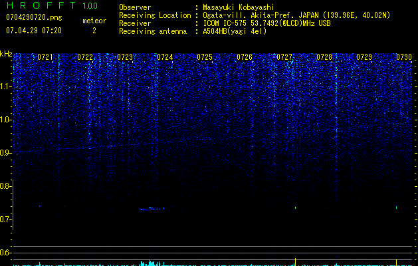Click the echo blip below the 0730 marker
Image resolution: width=418 pixels, height=266 pixels.
(397, 207)
